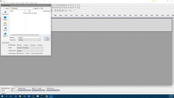This screenshot has width=174, height=98.
Task: Open the File menu
Action: pyautogui.click(x=1, y=3)
